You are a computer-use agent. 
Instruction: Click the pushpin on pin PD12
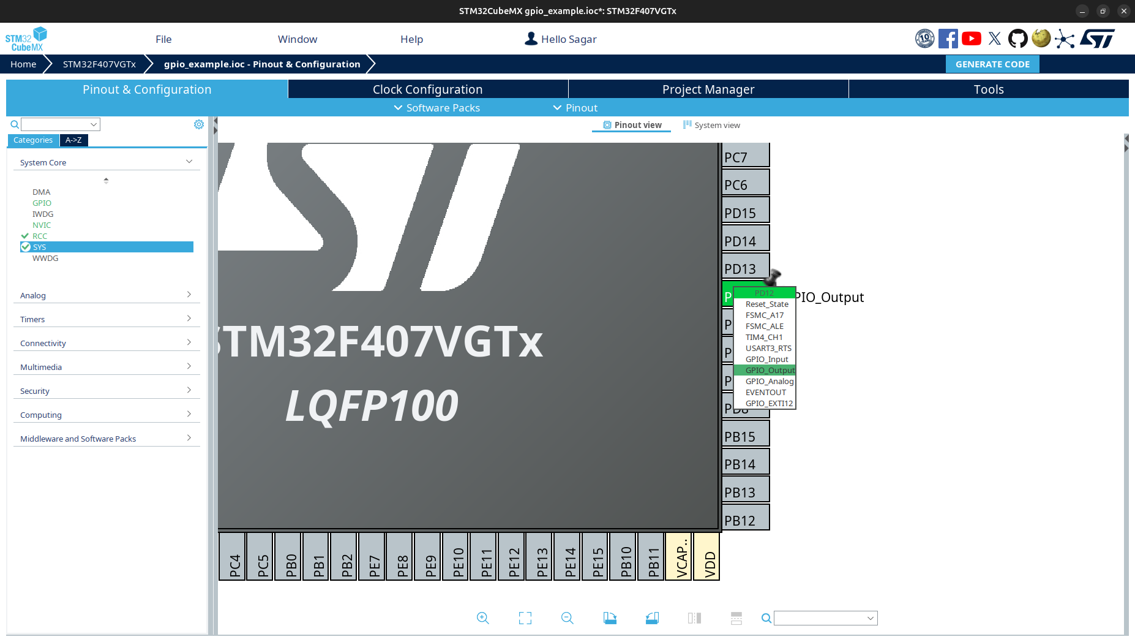point(772,278)
